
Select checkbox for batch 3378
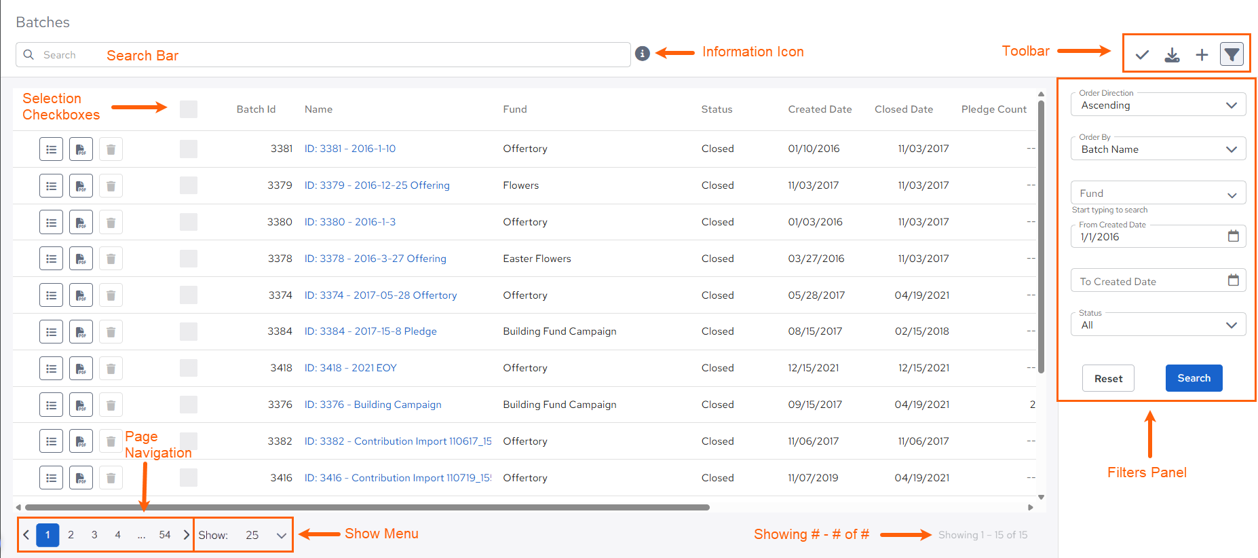(x=189, y=259)
